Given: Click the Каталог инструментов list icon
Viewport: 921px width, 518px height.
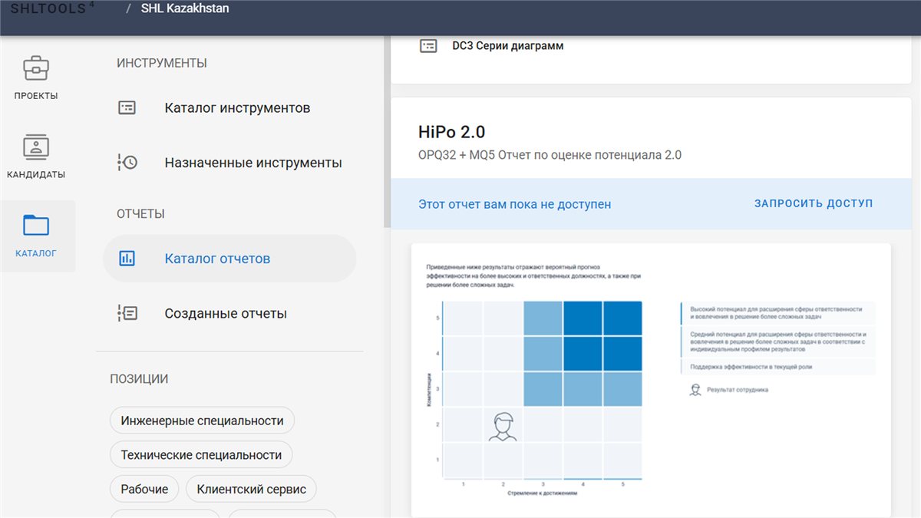Looking at the screenshot, I should tap(127, 108).
